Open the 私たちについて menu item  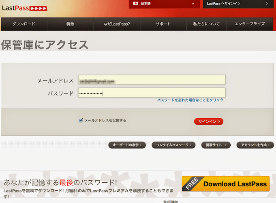pos(206,24)
